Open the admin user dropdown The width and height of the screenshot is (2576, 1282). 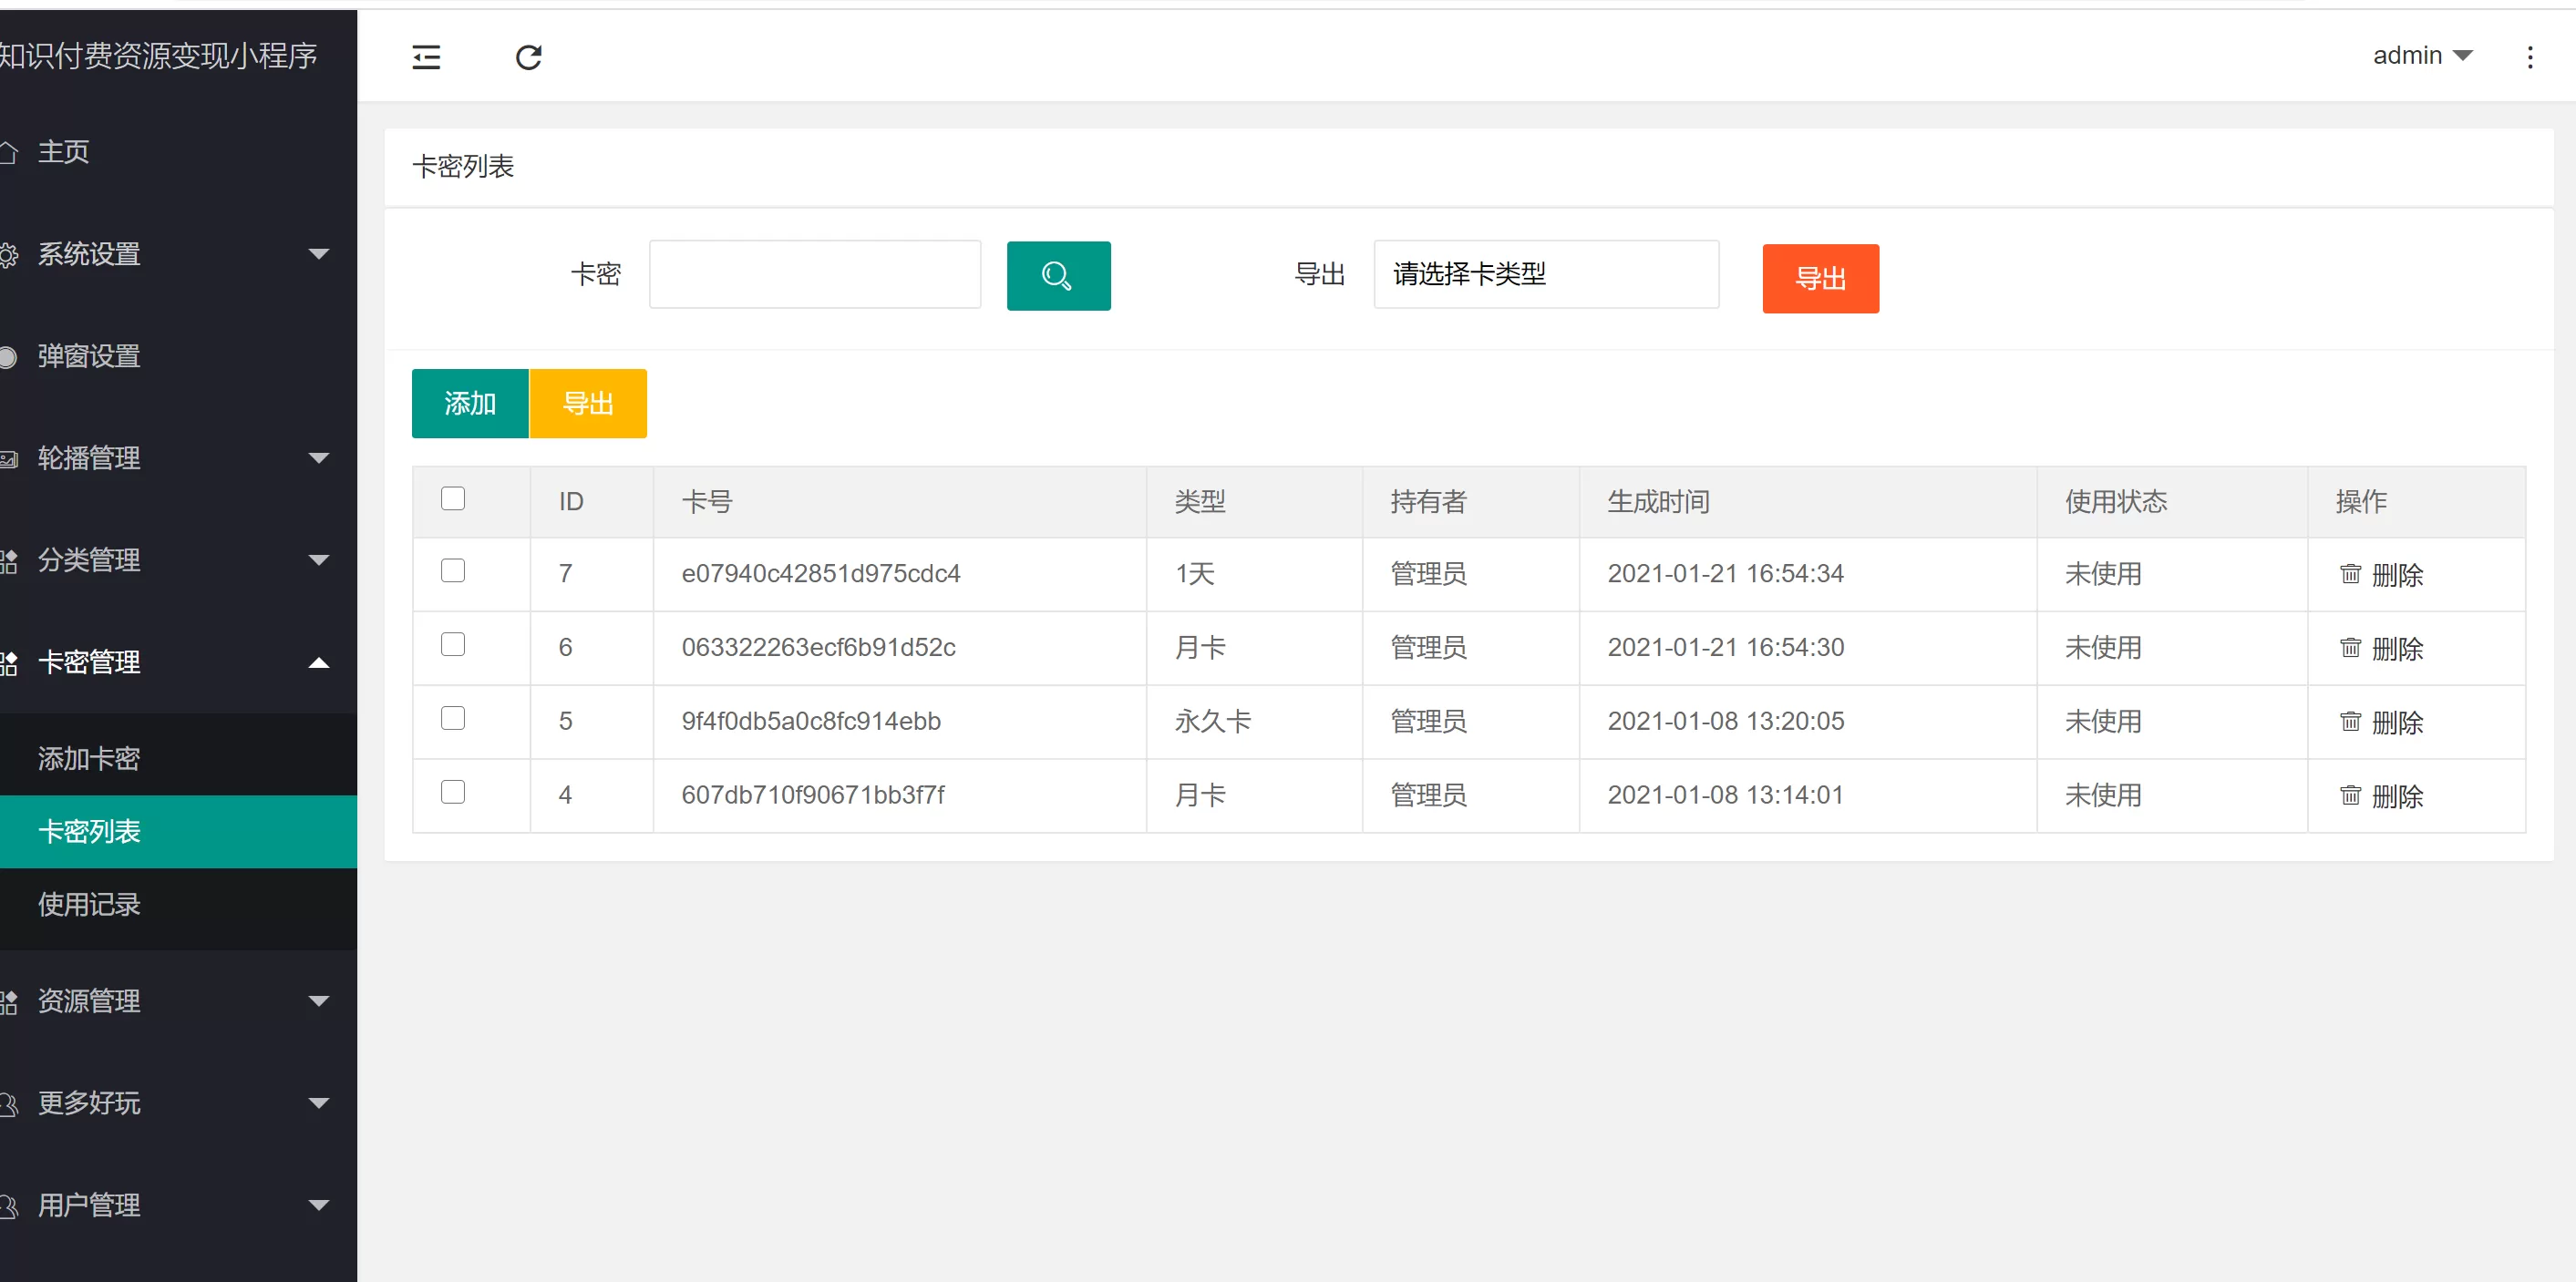click(2422, 56)
